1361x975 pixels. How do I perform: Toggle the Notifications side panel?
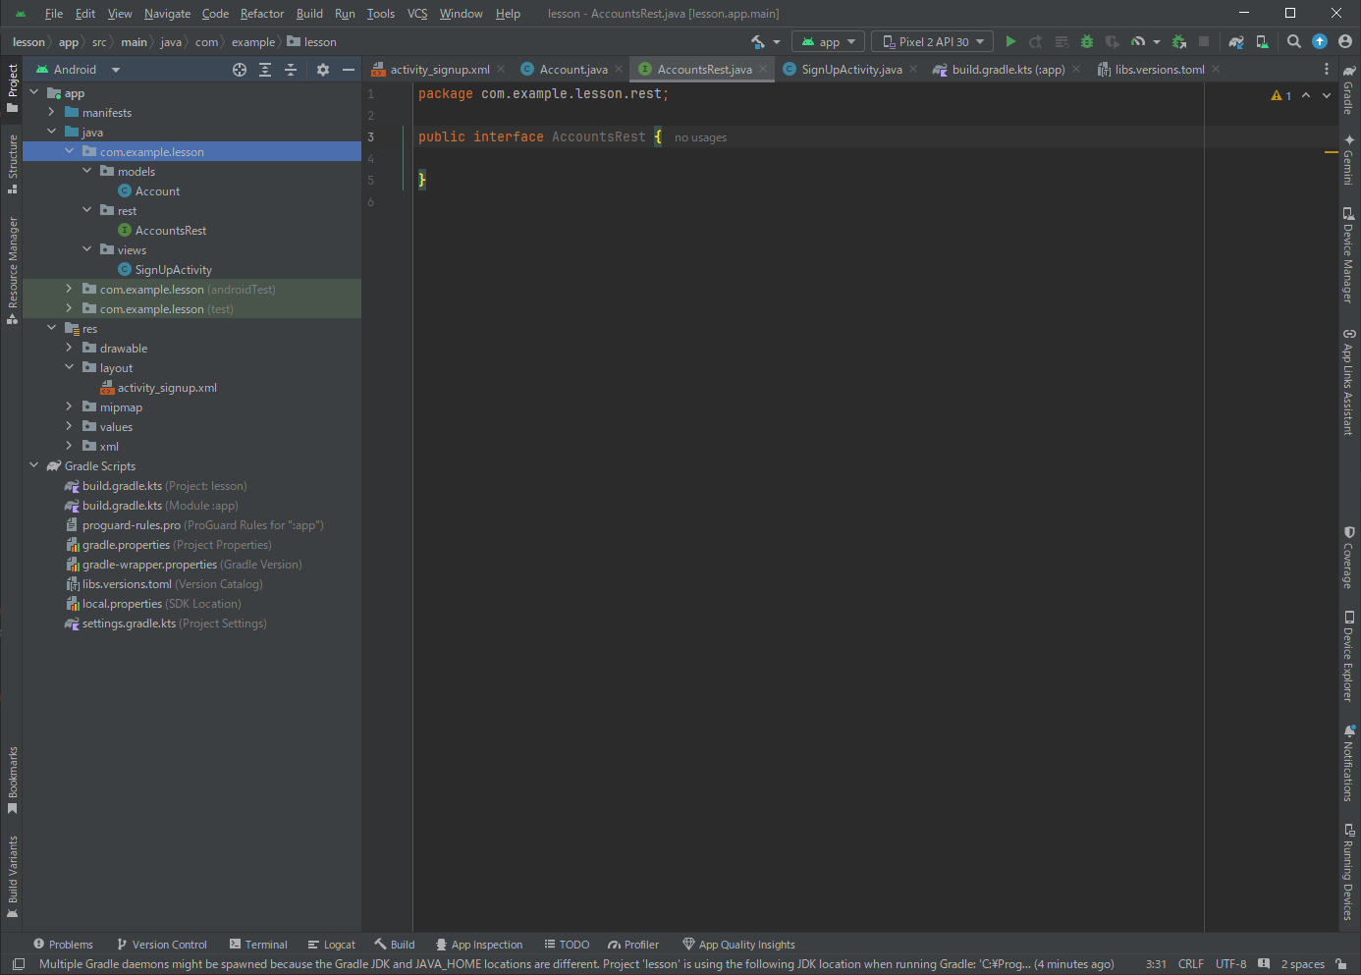click(1349, 763)
